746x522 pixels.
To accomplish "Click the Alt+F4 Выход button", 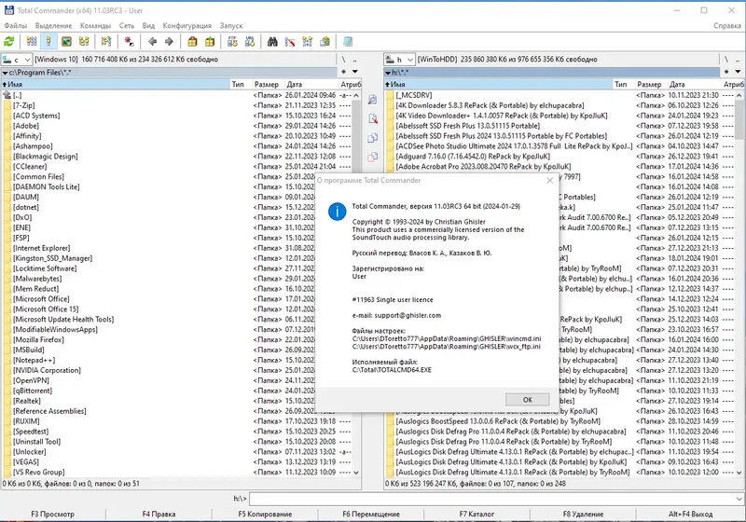I will pyautogui.click(x=690, y=514).
